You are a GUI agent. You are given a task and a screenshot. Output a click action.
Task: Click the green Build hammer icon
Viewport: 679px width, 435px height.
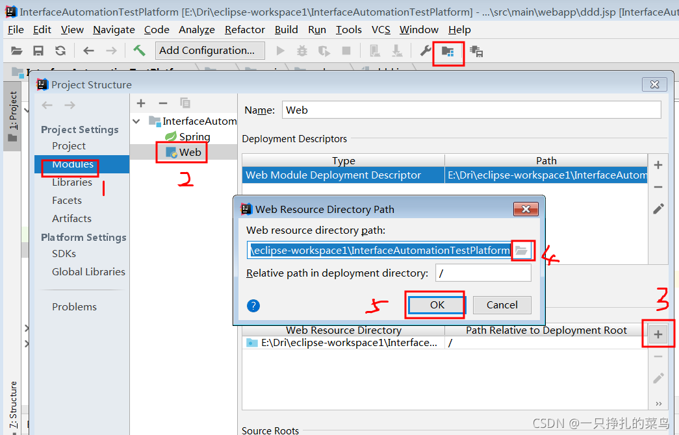[x=139, y=51]
